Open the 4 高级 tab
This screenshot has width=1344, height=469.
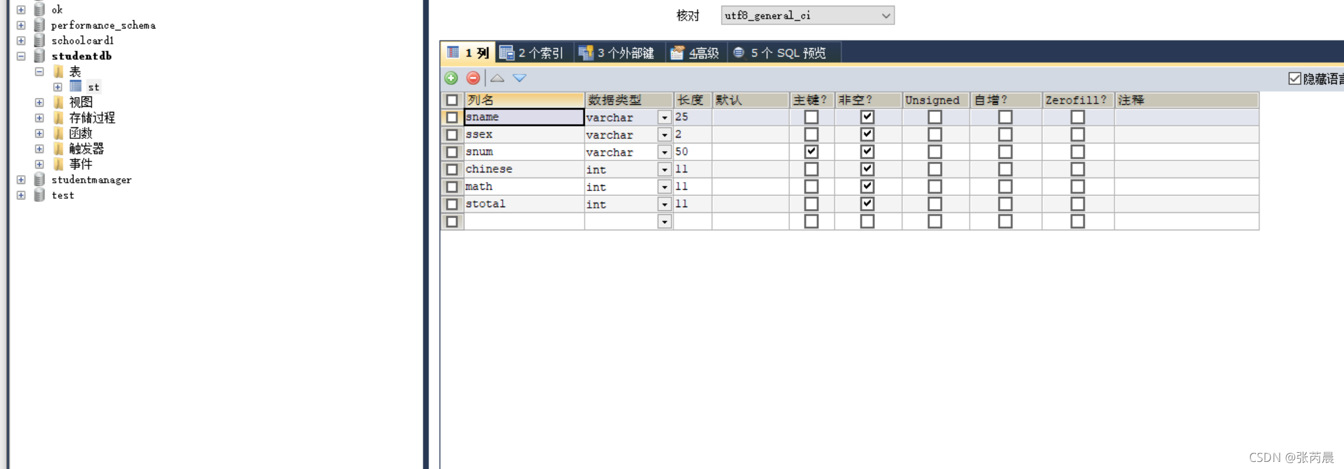(x=695, y=53)
